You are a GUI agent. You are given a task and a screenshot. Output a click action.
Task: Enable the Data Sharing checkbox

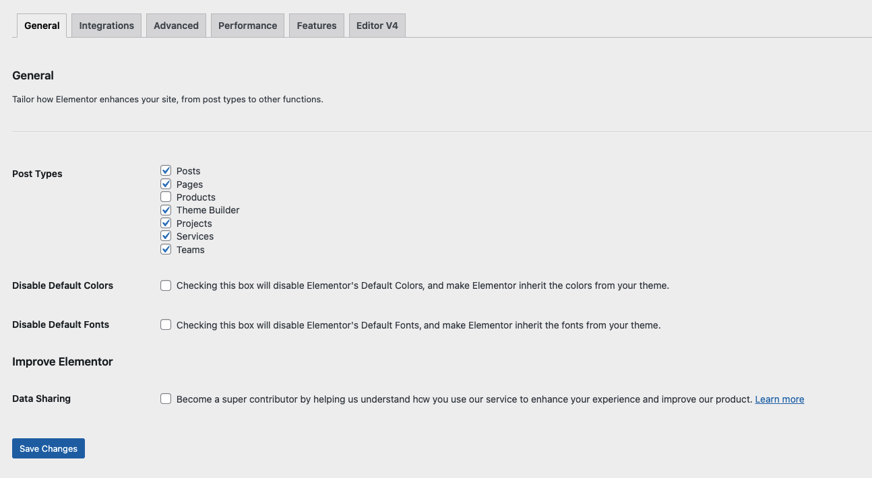pyautogui.click(x=166, y=399)
